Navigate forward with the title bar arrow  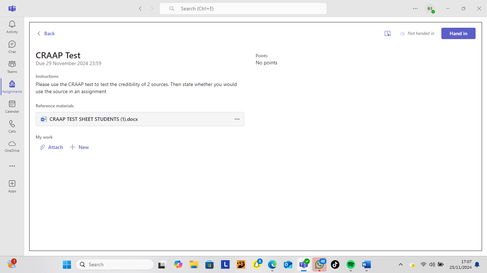[x=152, y=9]
